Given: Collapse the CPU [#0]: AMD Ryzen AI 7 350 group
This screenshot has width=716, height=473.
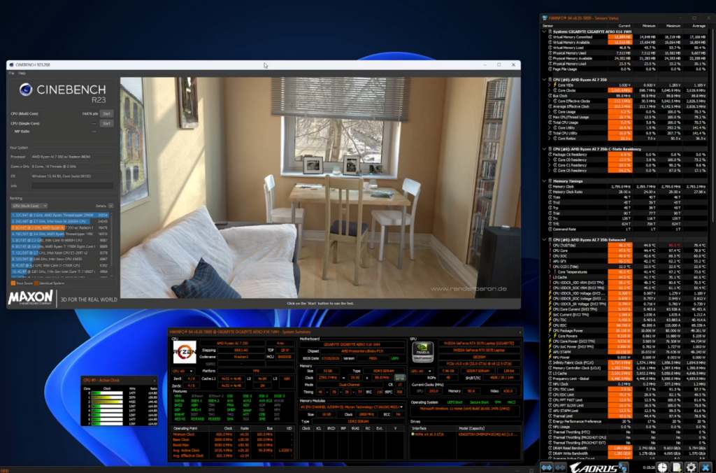Looking at the screenshot, I should [x=544, y=80].
